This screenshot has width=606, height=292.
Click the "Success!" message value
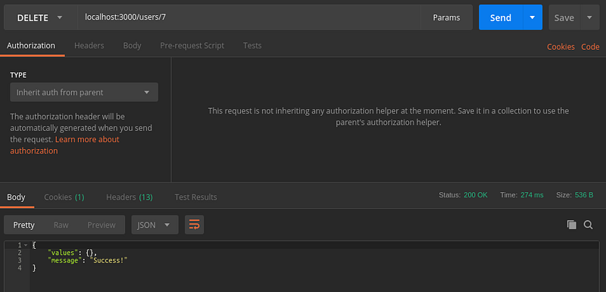pos(108,260)
